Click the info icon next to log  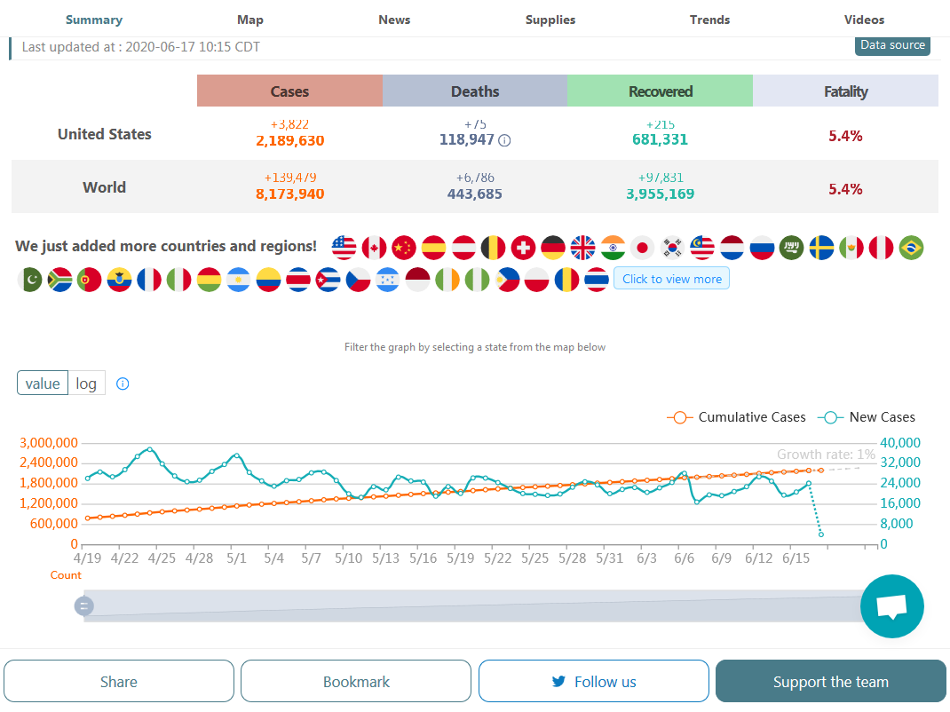point(123,384)
